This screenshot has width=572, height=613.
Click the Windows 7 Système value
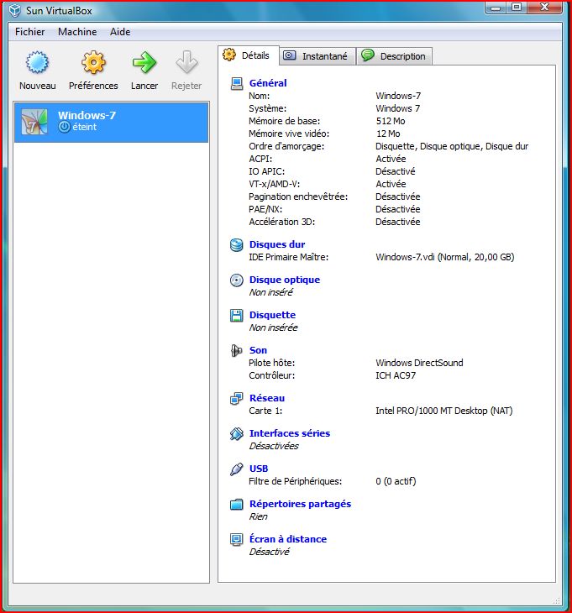(397, 108)
